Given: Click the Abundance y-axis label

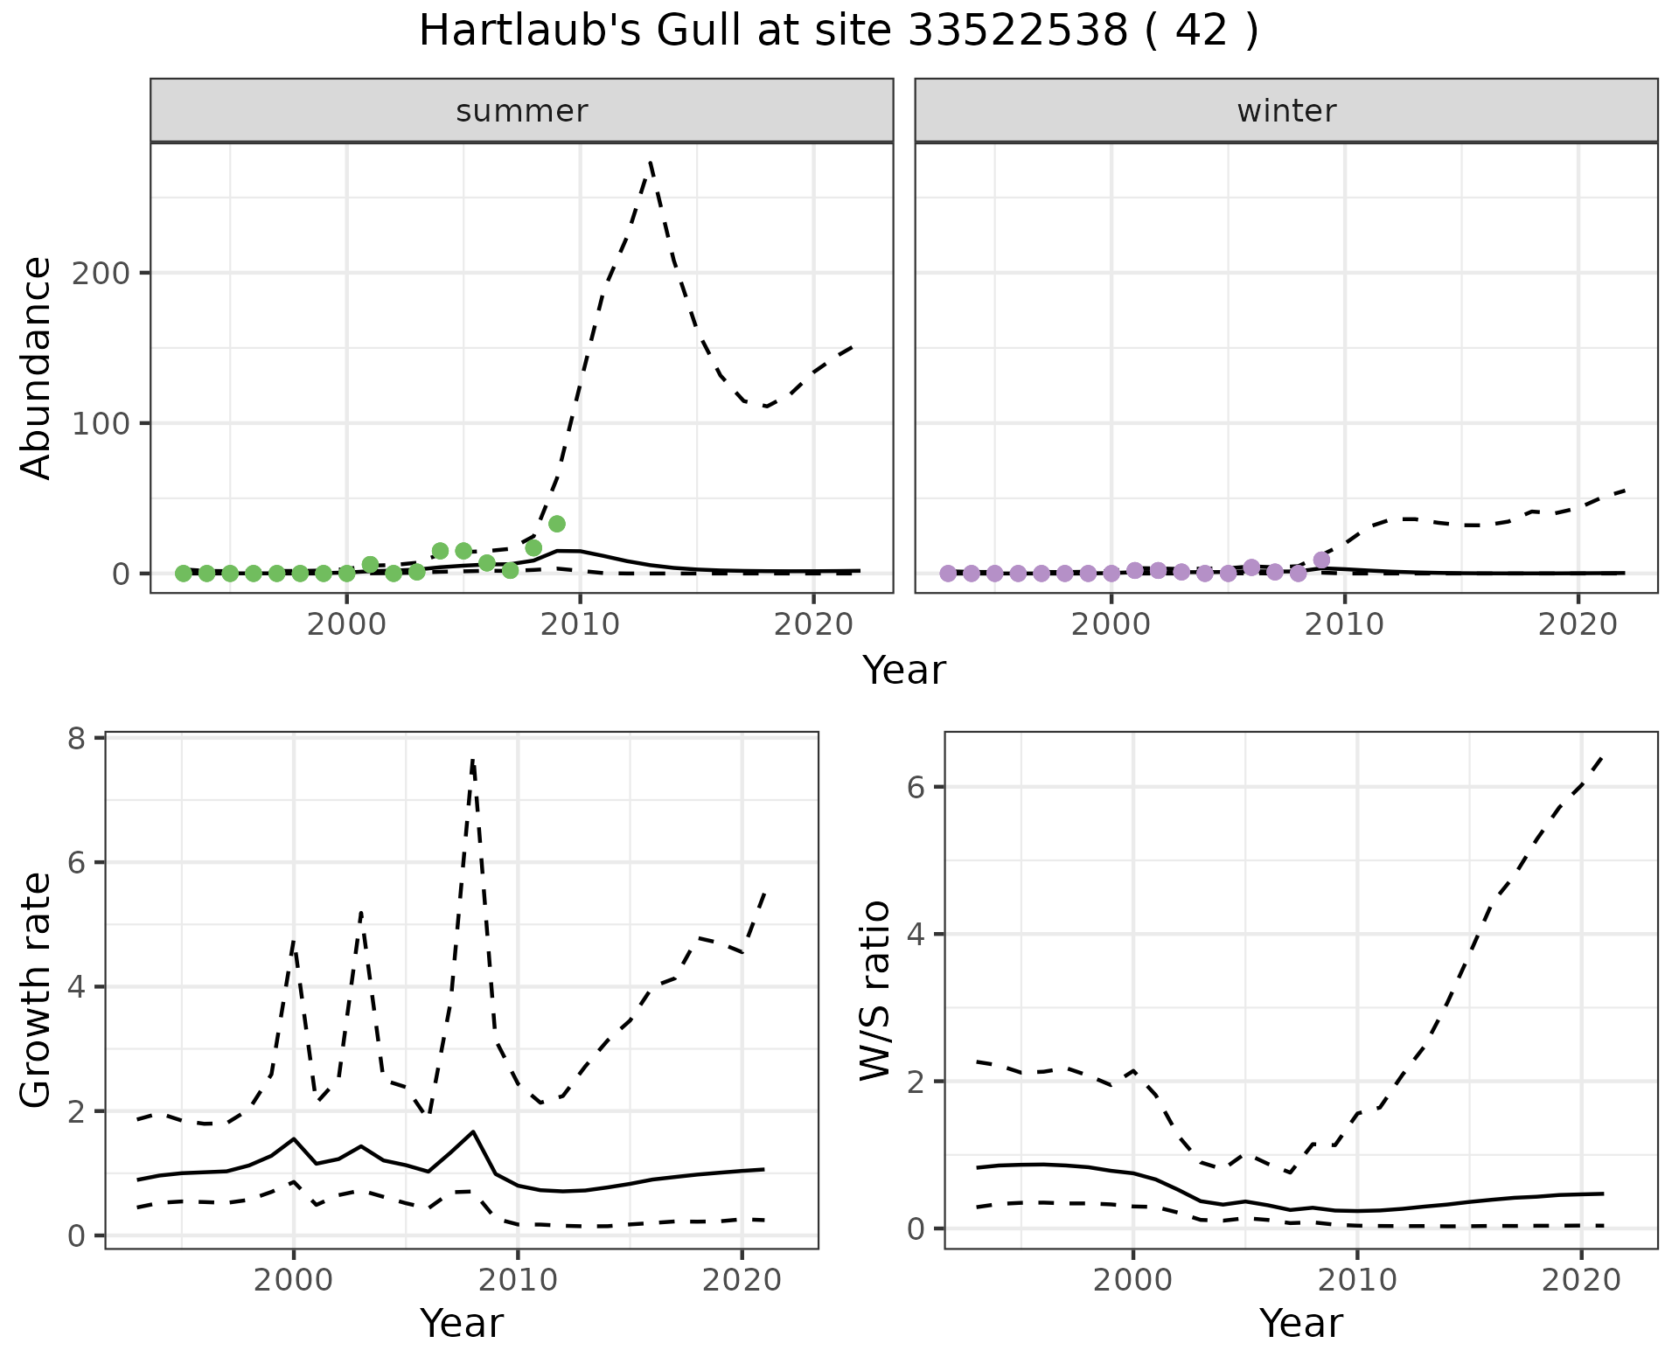Looking at the screenshot, I should 37,367.
